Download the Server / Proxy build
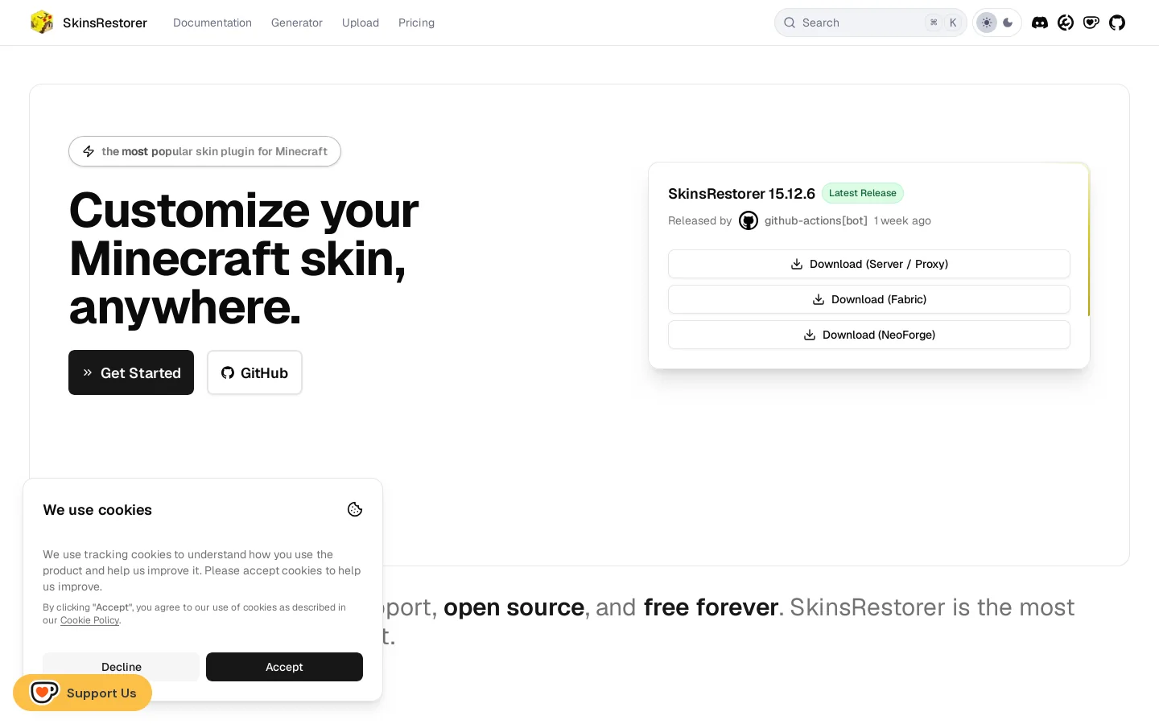 click(869, 264)
